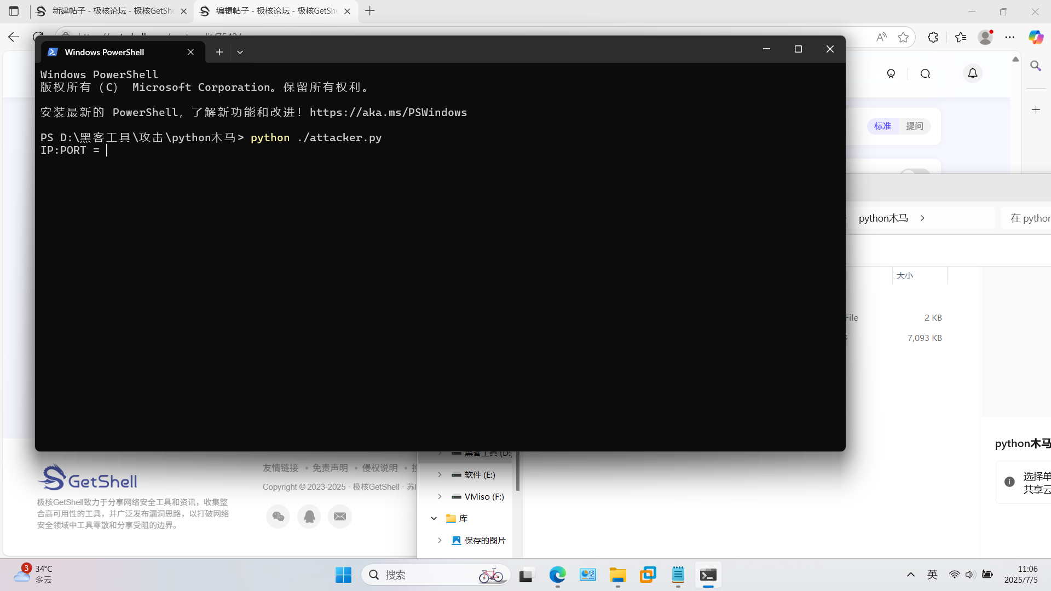This screenshot has height=591, width=1051.
Task: Open the Notepad taskbar icon
Action: point(678,575)
